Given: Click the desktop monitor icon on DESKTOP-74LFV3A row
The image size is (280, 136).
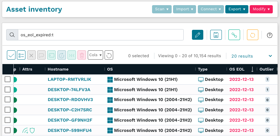Looking at the screenshot, I should click(201, 90).
